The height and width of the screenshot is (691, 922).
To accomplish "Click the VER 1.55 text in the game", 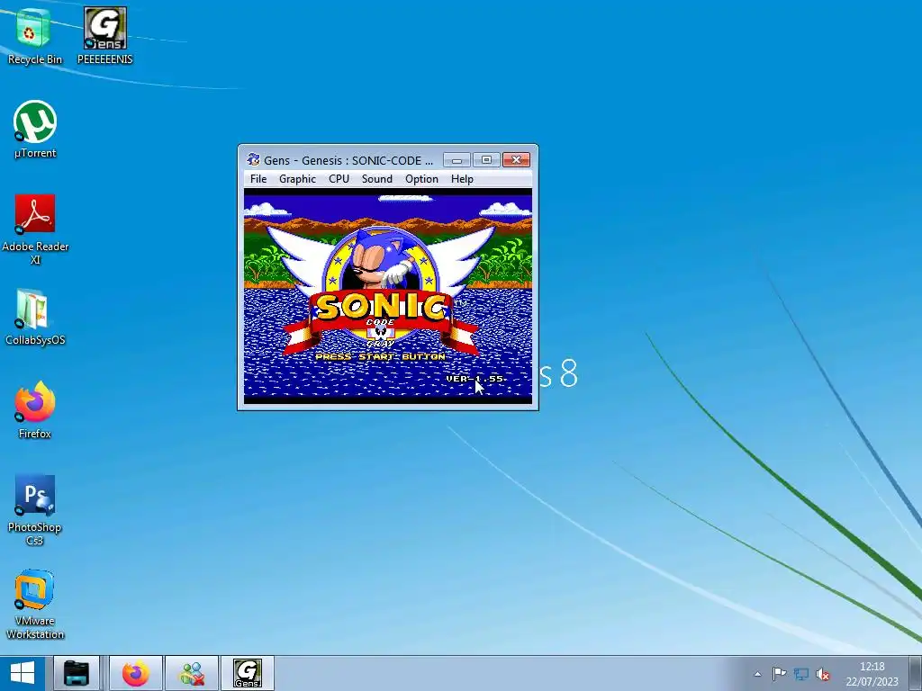I will (475, 379).
